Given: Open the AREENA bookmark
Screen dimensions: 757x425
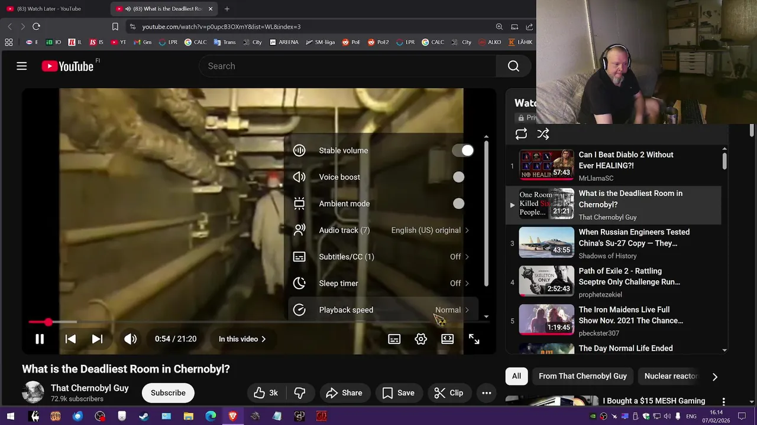Looking at the screenshot, I should coord(284,42).
